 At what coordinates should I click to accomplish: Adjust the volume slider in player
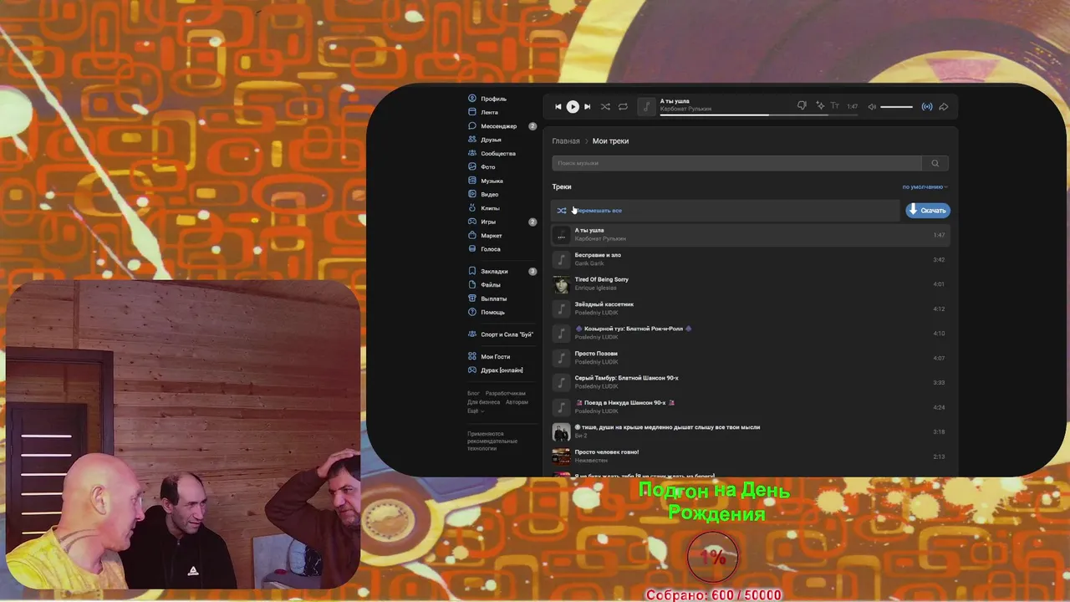pyautogui.click(x=897, y=106)
